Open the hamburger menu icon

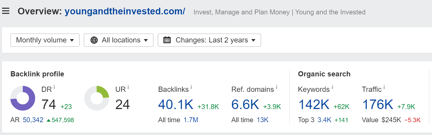point(6,11)
